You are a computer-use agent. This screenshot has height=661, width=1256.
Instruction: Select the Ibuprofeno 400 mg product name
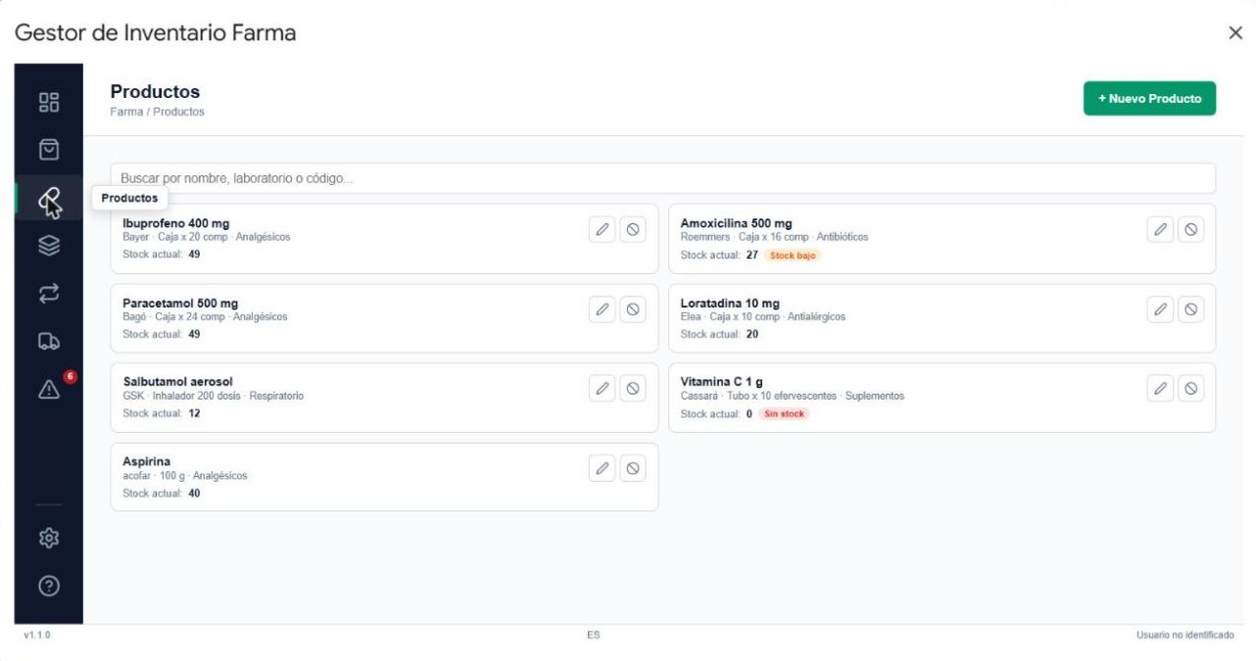click(x=175, y=223)
